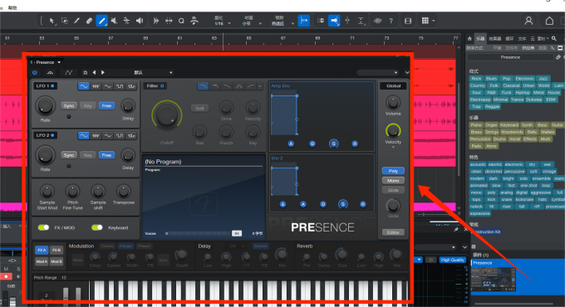Click the High Quality button
565x307 pixels.
coord(453,260)
